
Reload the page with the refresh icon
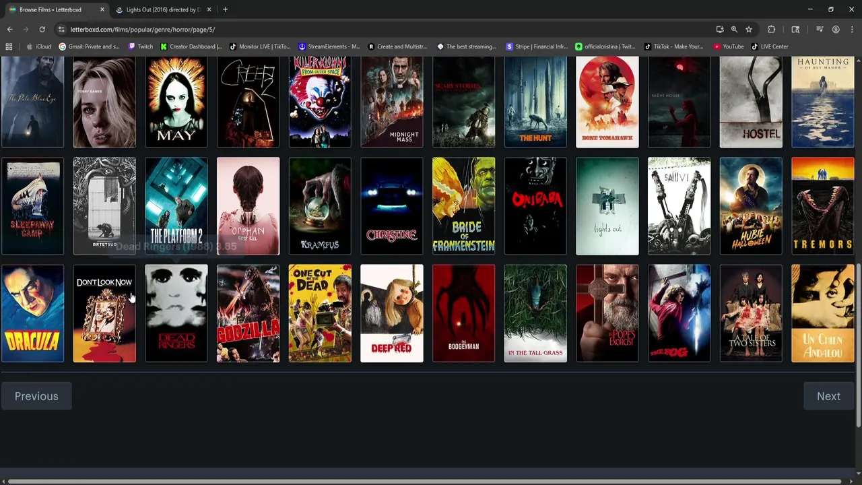coord(42,30)
